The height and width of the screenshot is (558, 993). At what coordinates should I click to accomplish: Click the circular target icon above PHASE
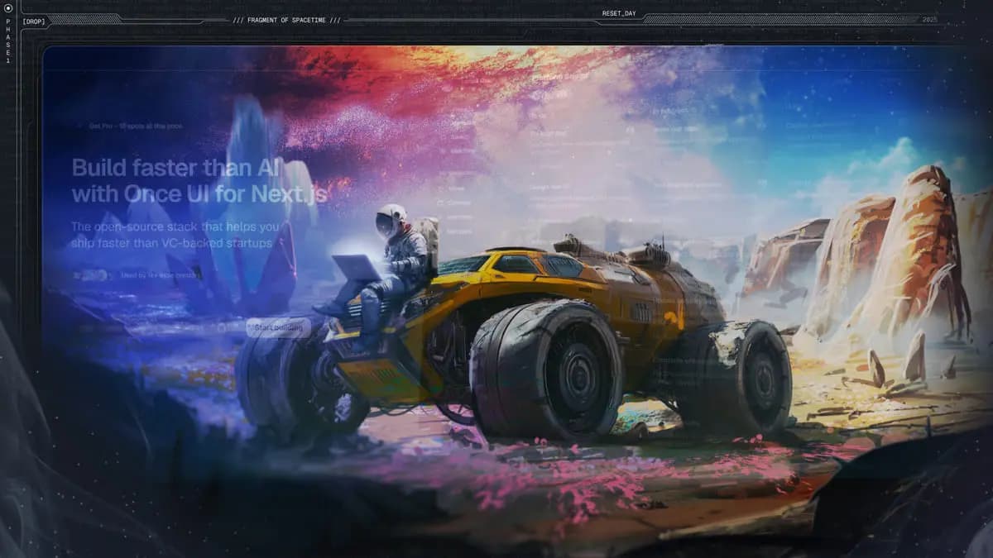point(8,7)
